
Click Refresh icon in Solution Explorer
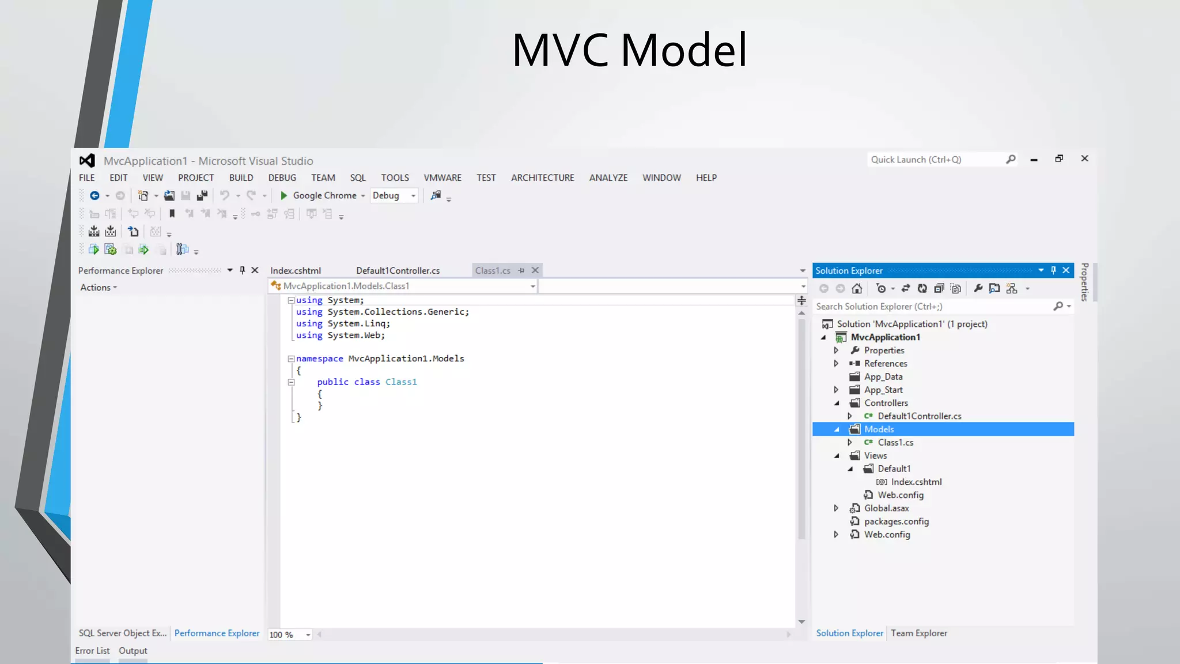click(922, 289)
